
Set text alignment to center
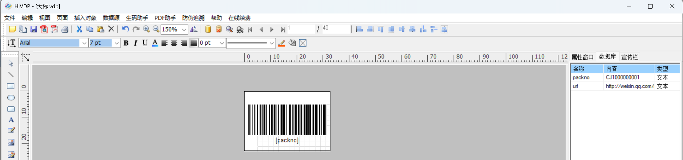pos(174,43)
